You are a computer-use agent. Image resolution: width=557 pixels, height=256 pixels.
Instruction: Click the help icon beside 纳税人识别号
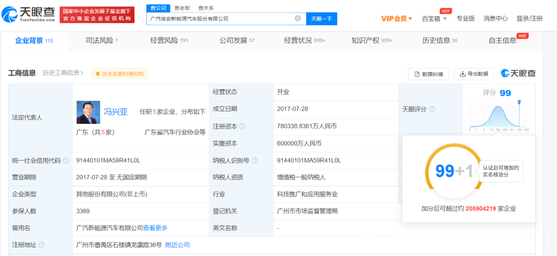[x=255, y=160]
